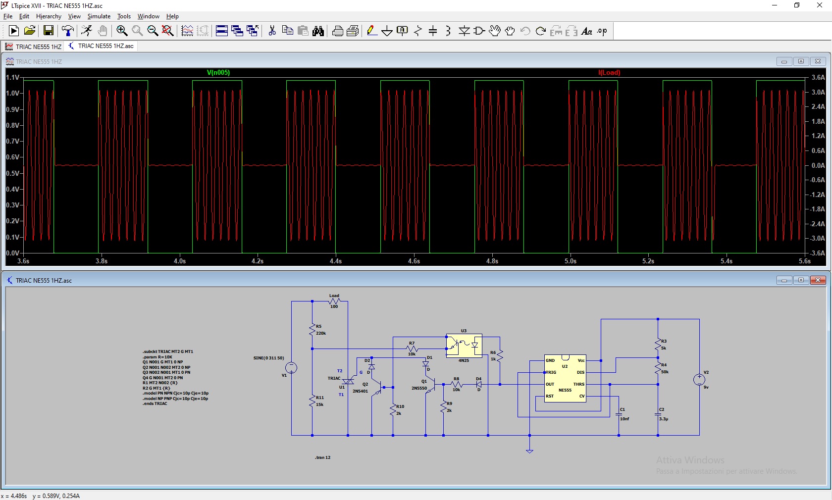Image resolution: width=832 pixels, height=500 pixels.
Task: Switch to the TRIAC NE555 1HZ.asc tab
Action: pos(101,46)
